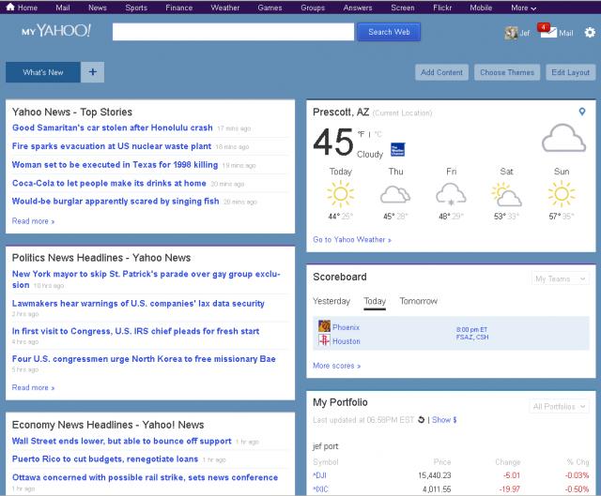Click the Home house icon in top bar
The height and width of the screenshot is (496, 601).
[9, 7]
